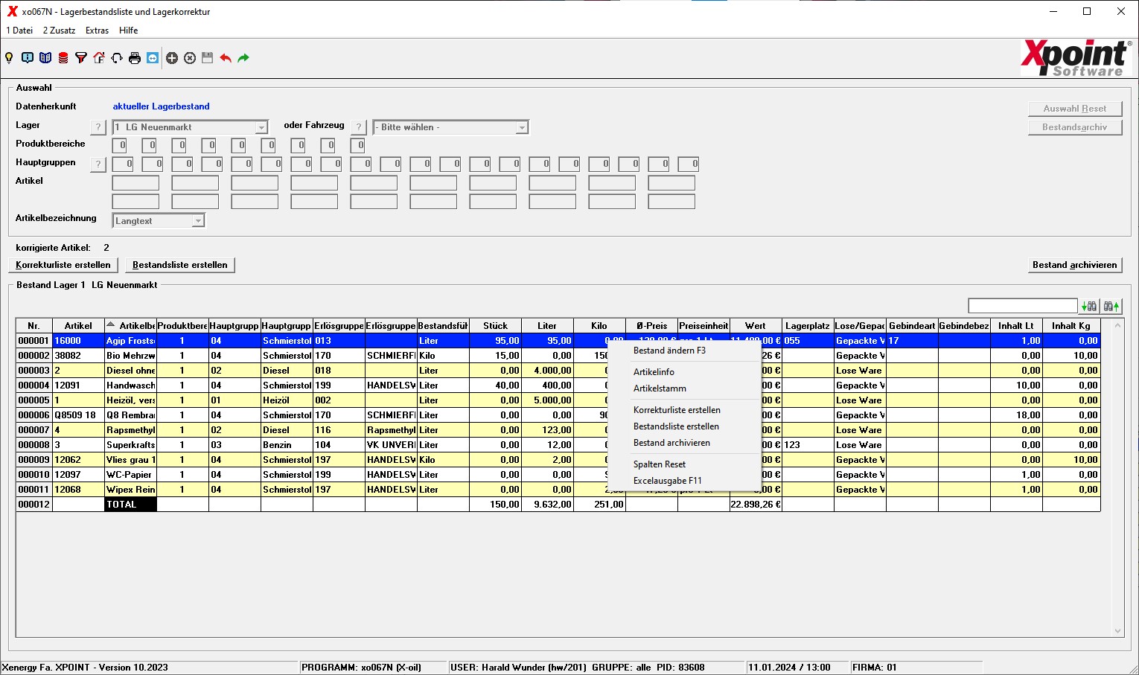
Task: Click the red database stack icon
Action: pos(63,58)
